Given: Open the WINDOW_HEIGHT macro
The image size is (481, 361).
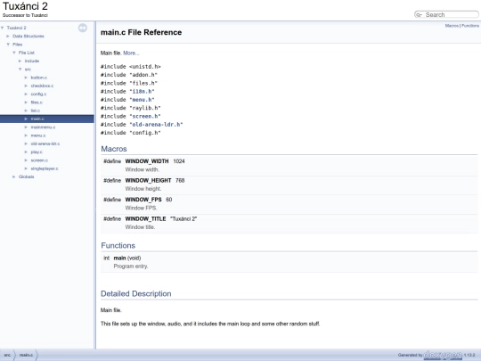Looking at the screenshot, I should pos(148,180).
